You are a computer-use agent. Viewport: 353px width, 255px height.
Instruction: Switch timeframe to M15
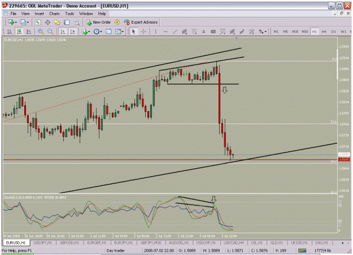pyautogui.click(x=295, y=32)
